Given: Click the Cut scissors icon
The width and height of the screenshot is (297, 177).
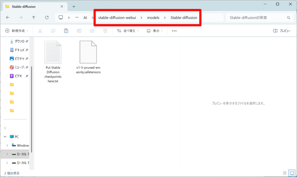Looking at the screenshot, I should [40, 31].
